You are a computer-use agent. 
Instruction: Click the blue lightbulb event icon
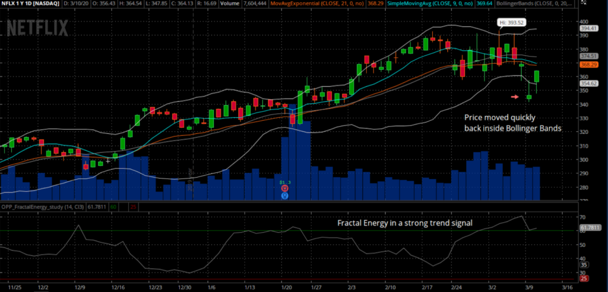click(x=285, y=195)
